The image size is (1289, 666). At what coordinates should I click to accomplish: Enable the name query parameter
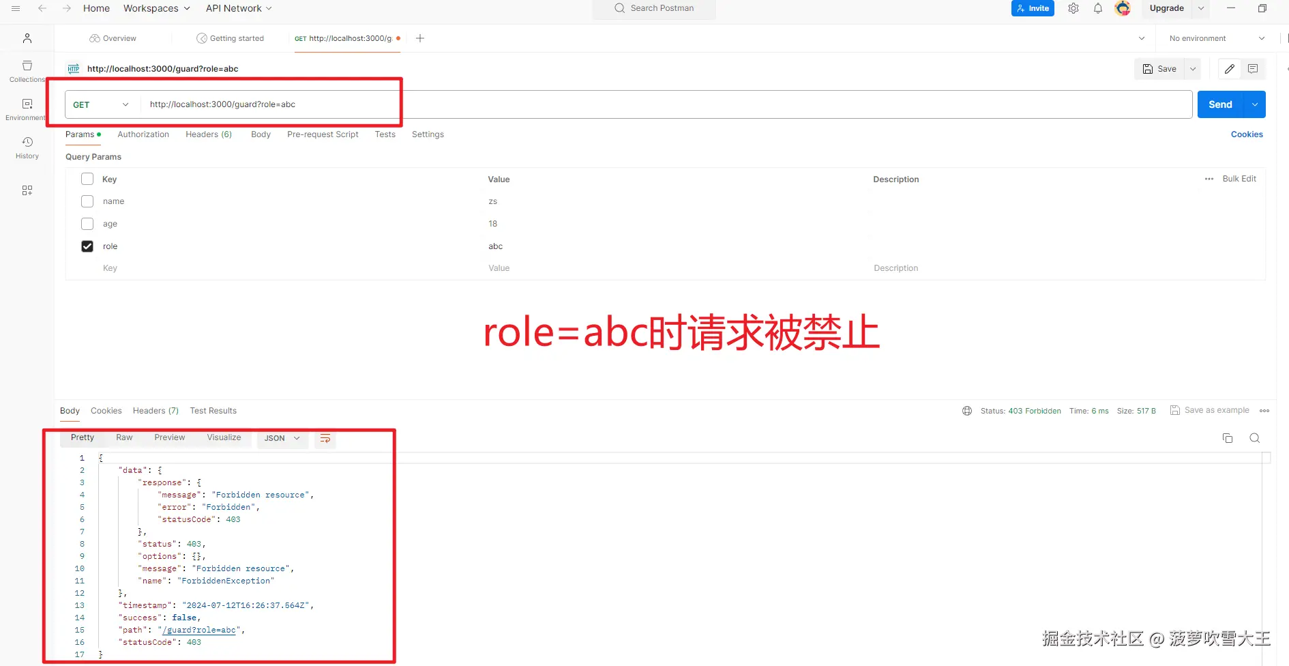click(87, 201)
